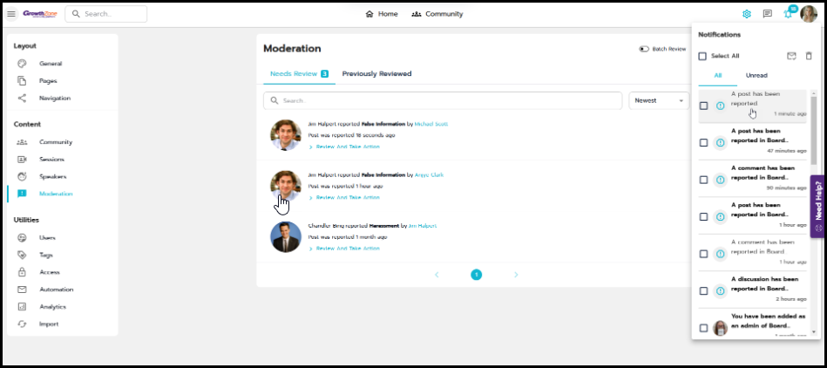Check the first reported post notification checkbox
827x368 pixels.
704,106
